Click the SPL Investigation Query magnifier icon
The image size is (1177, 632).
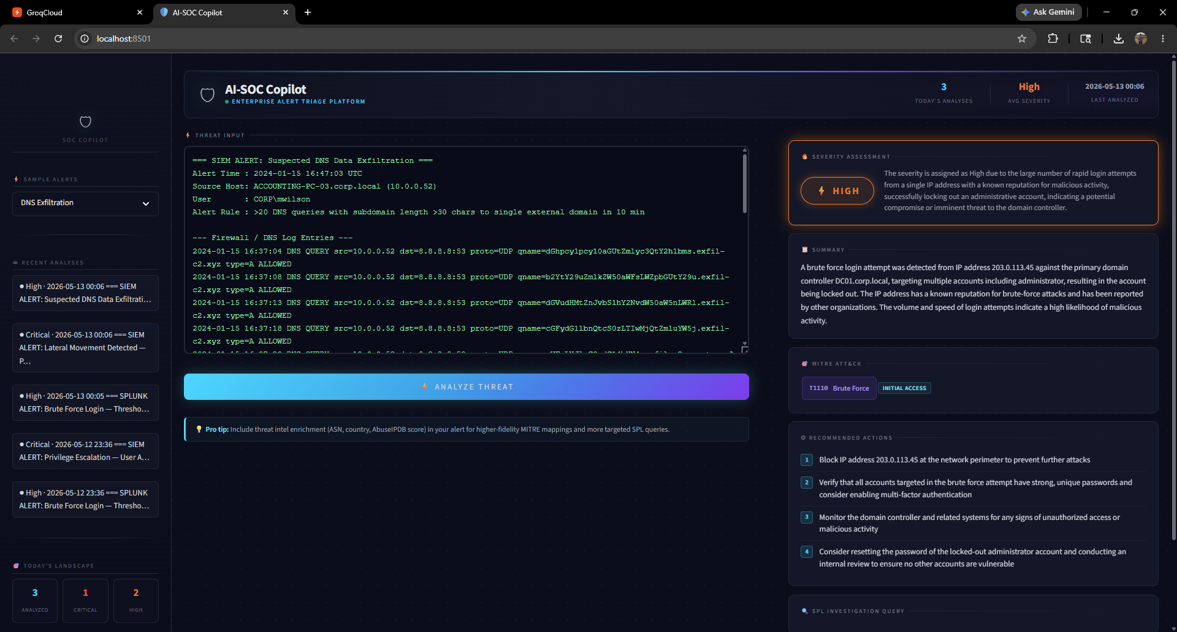click(x=805, y=611)
